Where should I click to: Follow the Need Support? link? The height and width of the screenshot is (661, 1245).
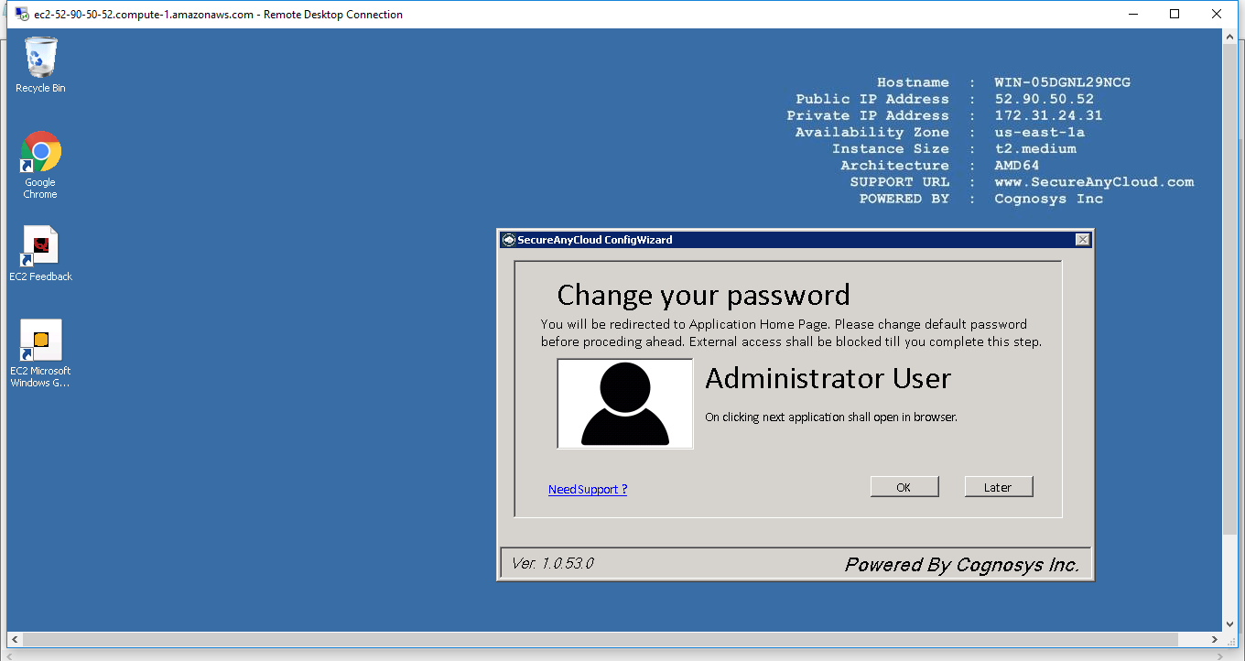pyautogui.click(x=587, y=489)
